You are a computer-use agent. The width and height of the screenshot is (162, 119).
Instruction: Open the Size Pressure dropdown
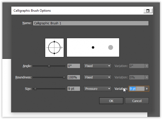coord(97,89)
